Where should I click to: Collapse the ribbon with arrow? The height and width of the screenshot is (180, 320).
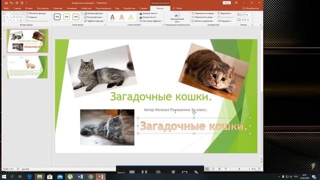tap(260, 25)
